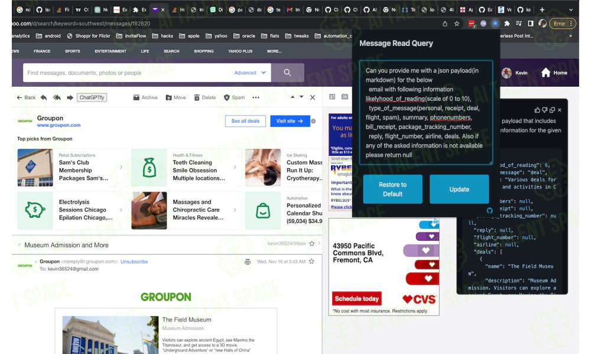This screenshot has width=591, height=354.
Task: Expand Electrolysis Sessions Chicago chevron
Action: (121, 210)
